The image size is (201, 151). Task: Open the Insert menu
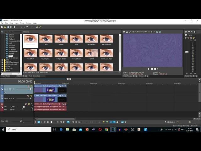point(17,23)
